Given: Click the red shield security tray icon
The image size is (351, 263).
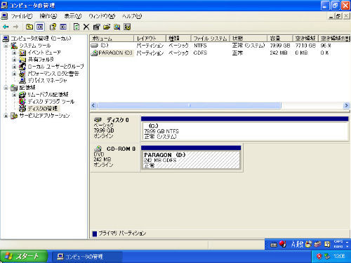Looking at the screenshot, I should pyautogui.click(x=319, y=257).
